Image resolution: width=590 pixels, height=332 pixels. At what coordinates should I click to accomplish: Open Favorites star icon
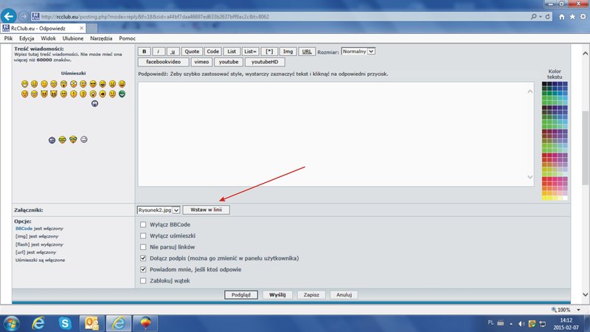[572, 16]
